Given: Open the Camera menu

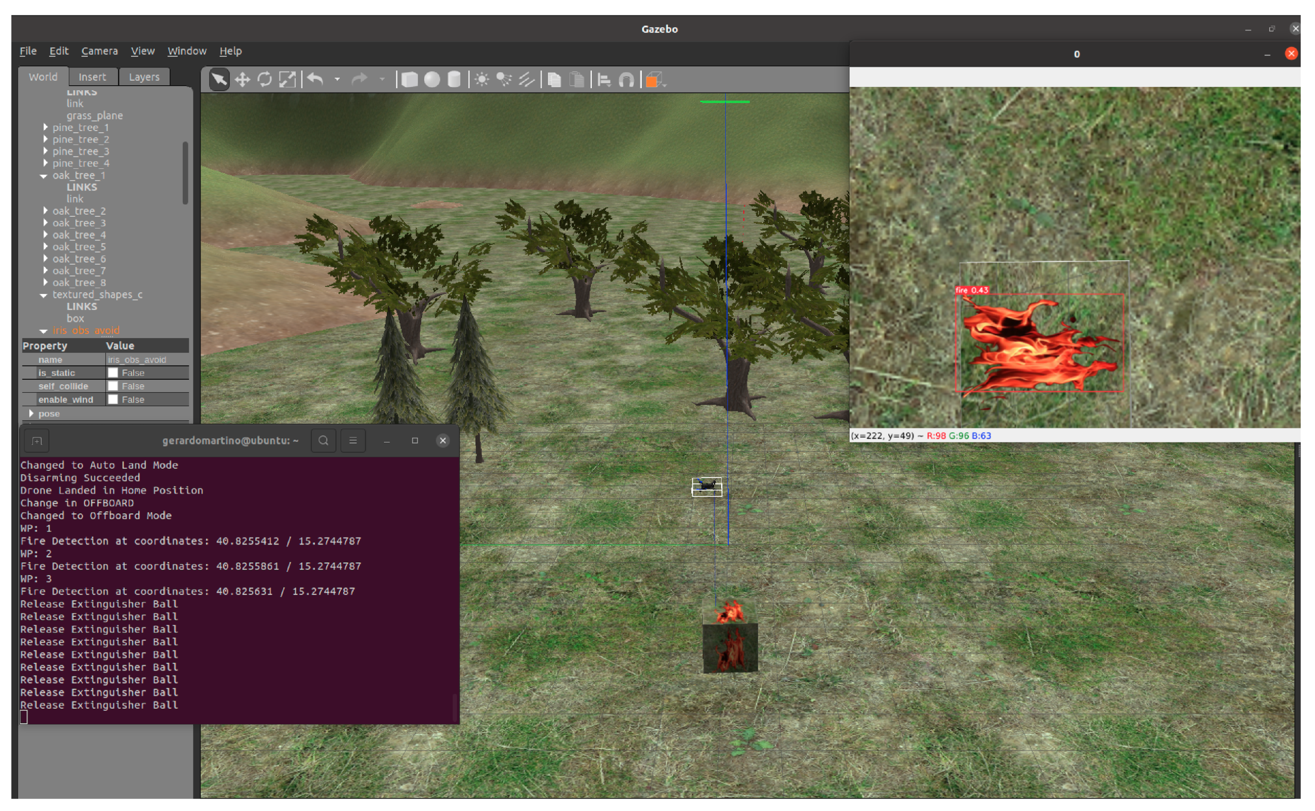Looking at the screenshot, I should coord(99,51).
